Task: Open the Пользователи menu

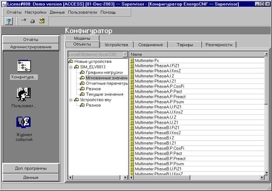Action: click(x=83, y=12)
